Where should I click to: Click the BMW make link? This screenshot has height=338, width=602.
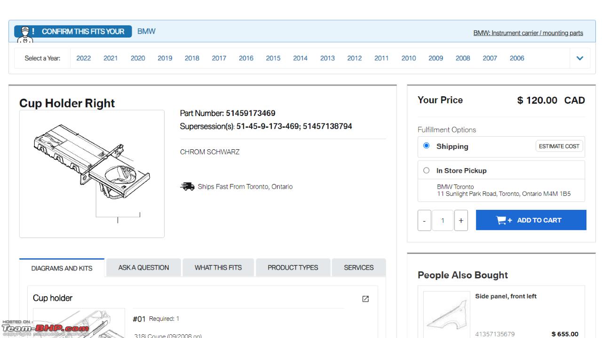click(x=146, y=31)
